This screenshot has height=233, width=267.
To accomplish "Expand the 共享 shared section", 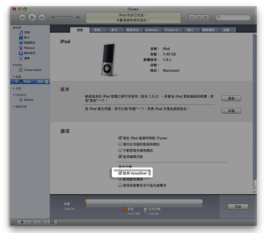I will [x=14, y=89].
